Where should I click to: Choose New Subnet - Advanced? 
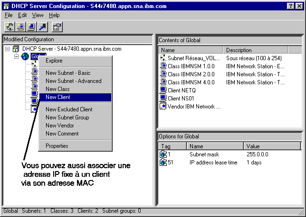pyautogui.click(x=76, y=81)
